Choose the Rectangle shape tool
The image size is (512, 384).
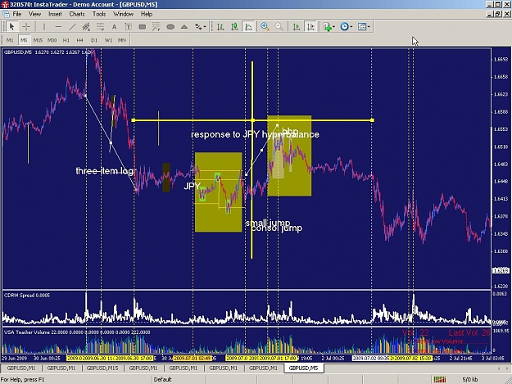143,27
